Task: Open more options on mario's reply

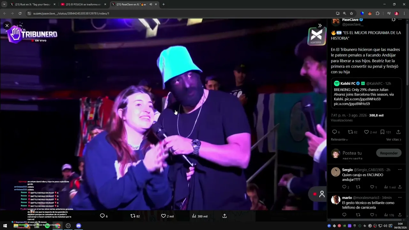Action: click(x=400, y=197)
